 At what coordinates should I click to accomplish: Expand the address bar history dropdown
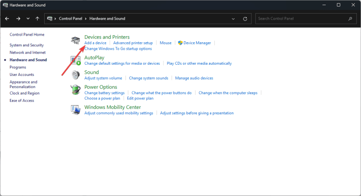(233, 19)
